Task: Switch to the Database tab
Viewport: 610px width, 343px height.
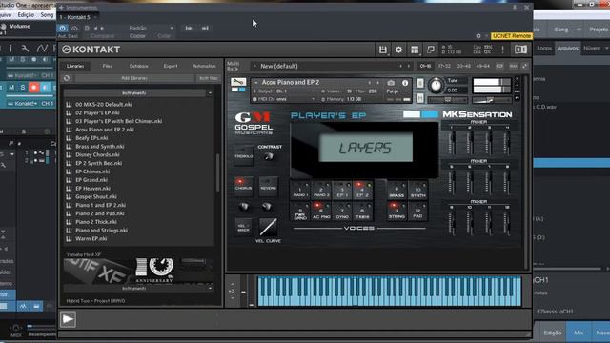Action: pos(138,66)
